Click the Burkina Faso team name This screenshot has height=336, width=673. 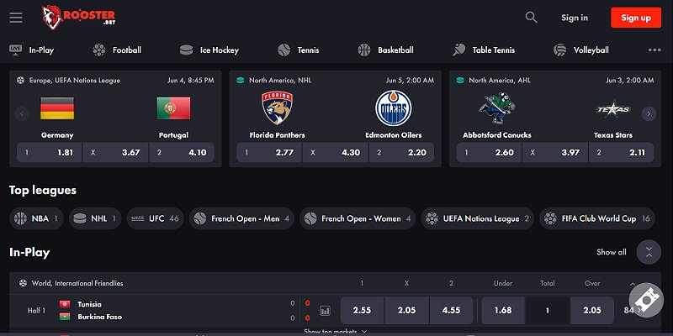pyautogui.click(x=99, y=318)
